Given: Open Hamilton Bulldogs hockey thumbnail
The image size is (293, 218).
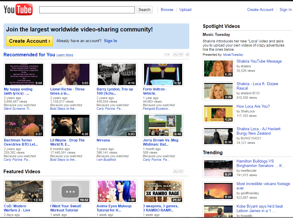Looking at the screenshot, I should tap(218, 168).
